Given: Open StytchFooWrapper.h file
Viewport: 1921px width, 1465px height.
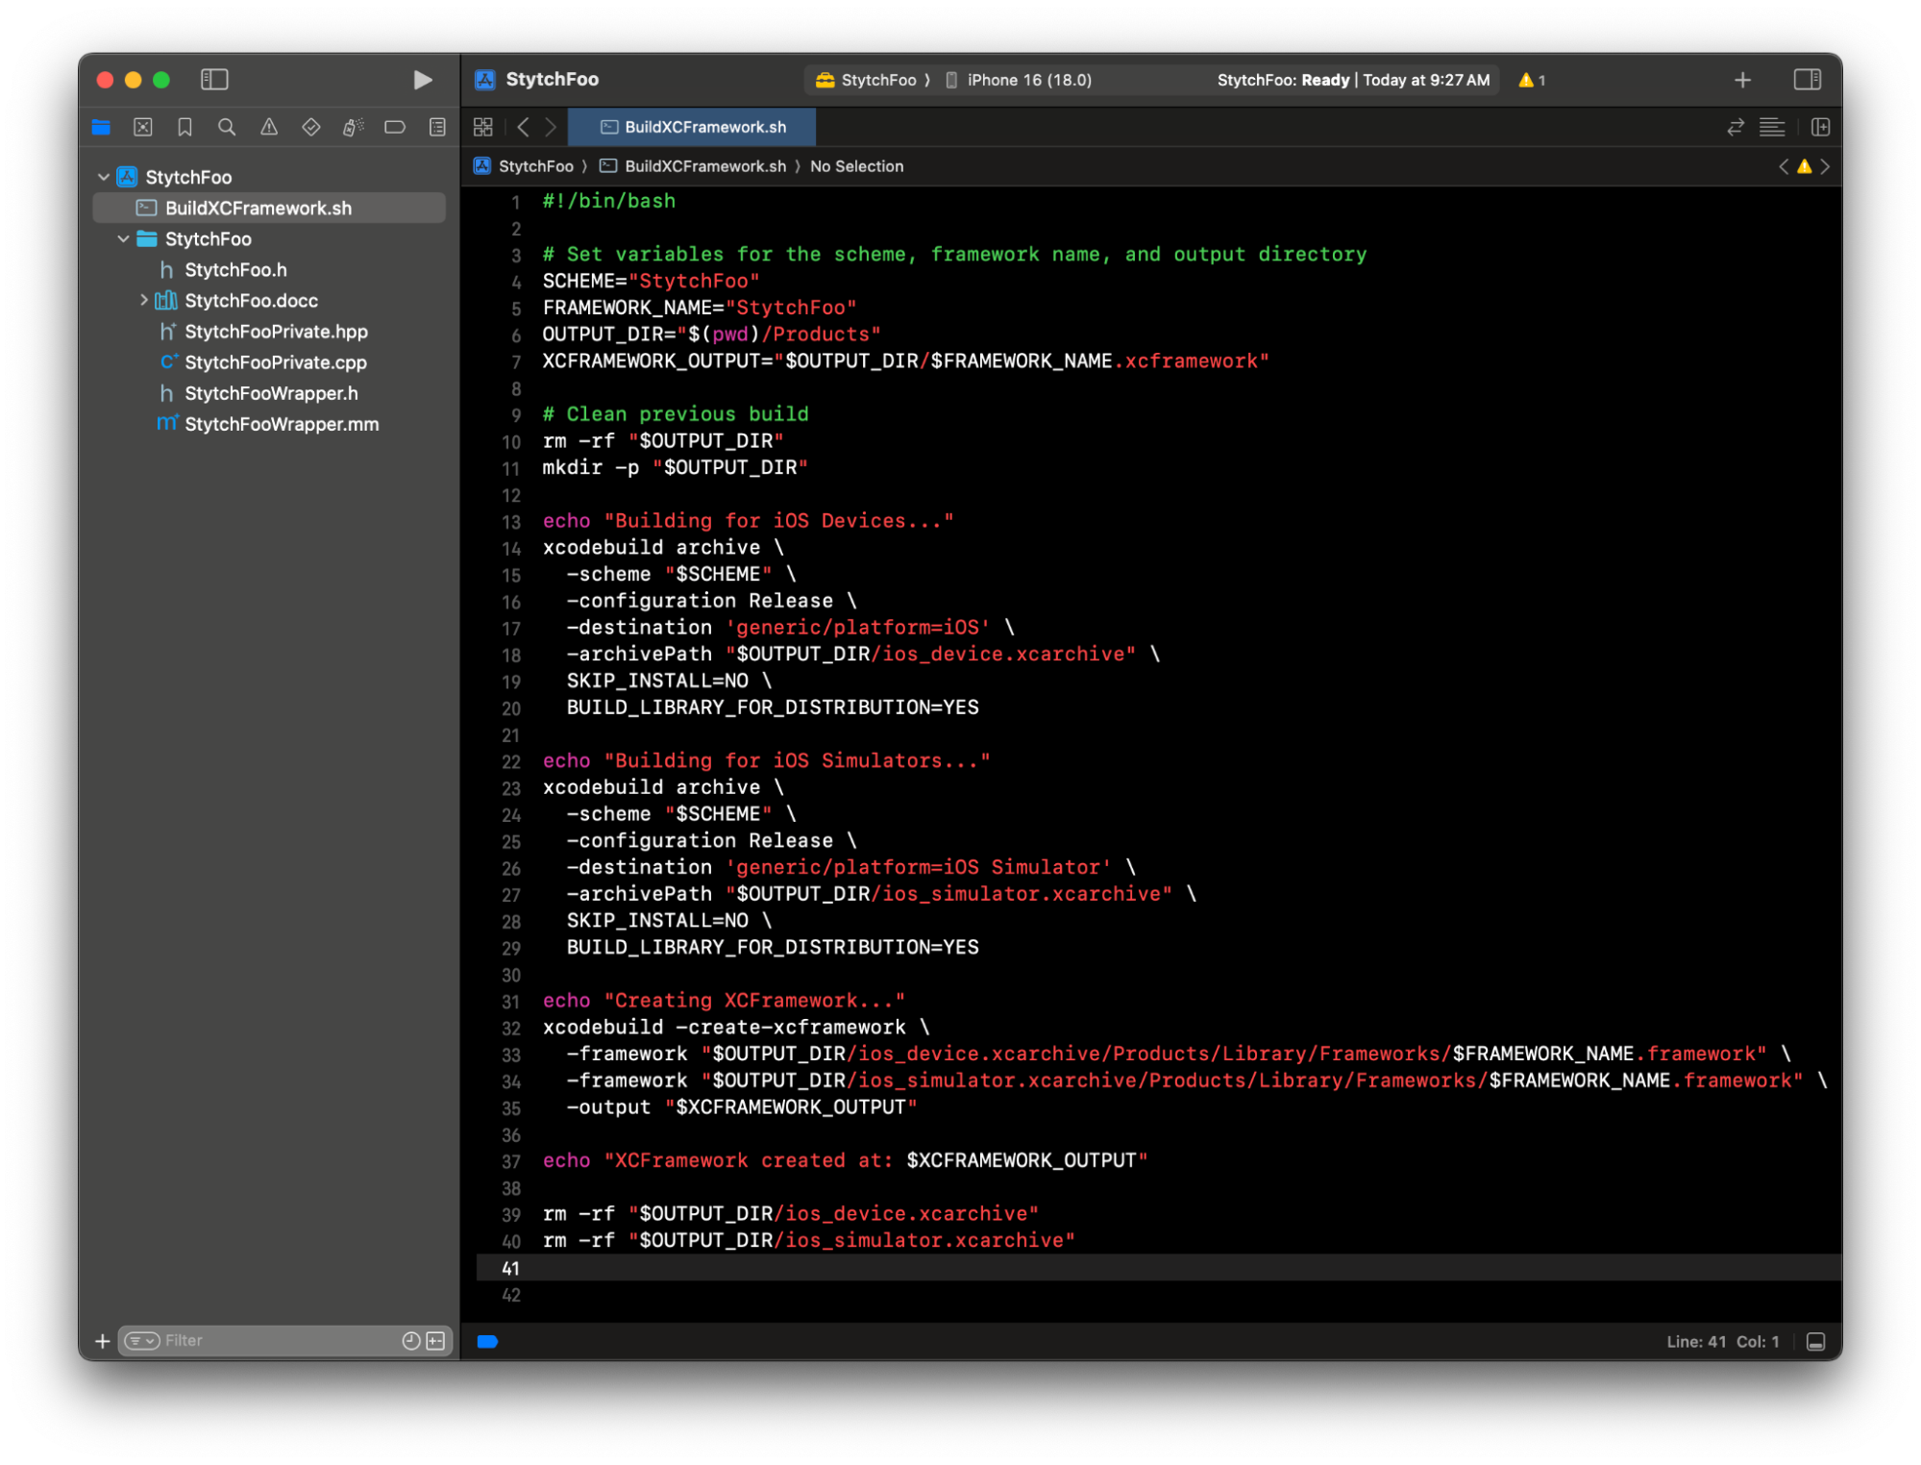Looking at the screenshot, I should [269, 392].
